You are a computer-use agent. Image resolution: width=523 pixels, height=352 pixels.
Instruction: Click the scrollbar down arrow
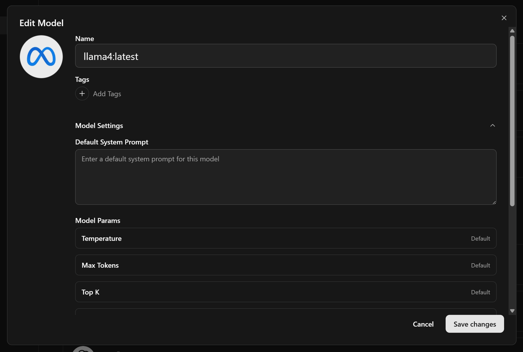click(512, 311)
